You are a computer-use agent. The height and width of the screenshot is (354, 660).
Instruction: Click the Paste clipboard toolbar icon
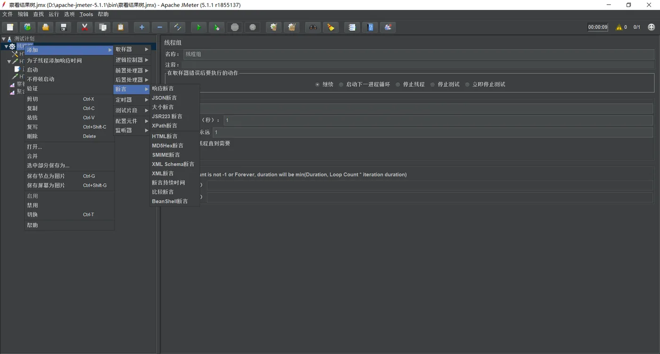[x=121, y=27]
